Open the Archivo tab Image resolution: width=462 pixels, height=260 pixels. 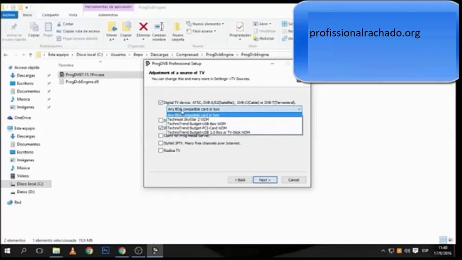(x=9, y=15)
